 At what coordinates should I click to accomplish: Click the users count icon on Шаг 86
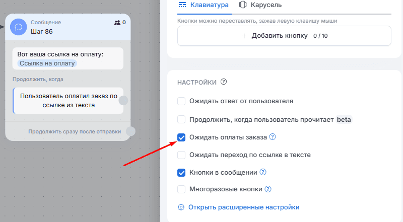point(117,23)
